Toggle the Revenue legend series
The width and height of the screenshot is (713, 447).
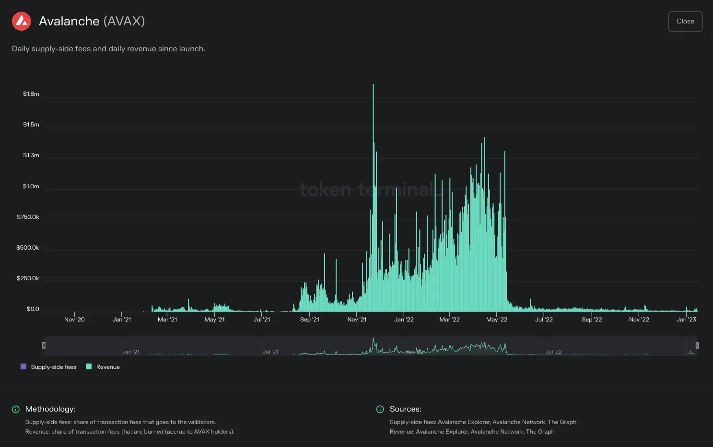coord(103,367)
